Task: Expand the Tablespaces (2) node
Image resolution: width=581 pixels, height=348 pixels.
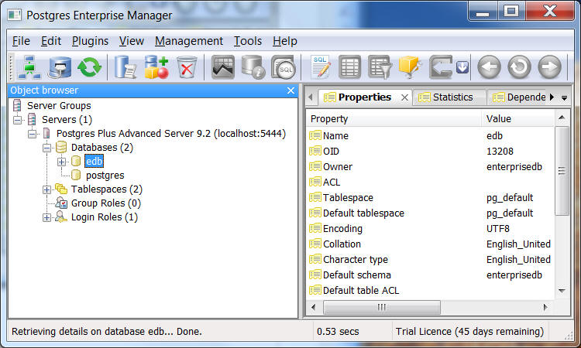Action: point(46,189)
